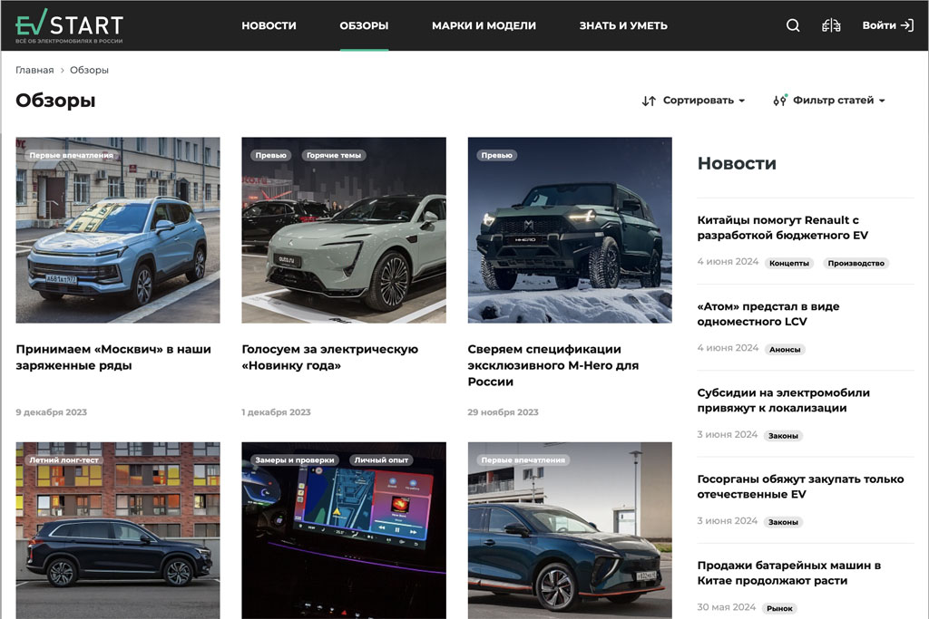Viewport: 929px width, 619px height.
Task: Click the date 29 ноября 2023
Action: tap(503, 412)
